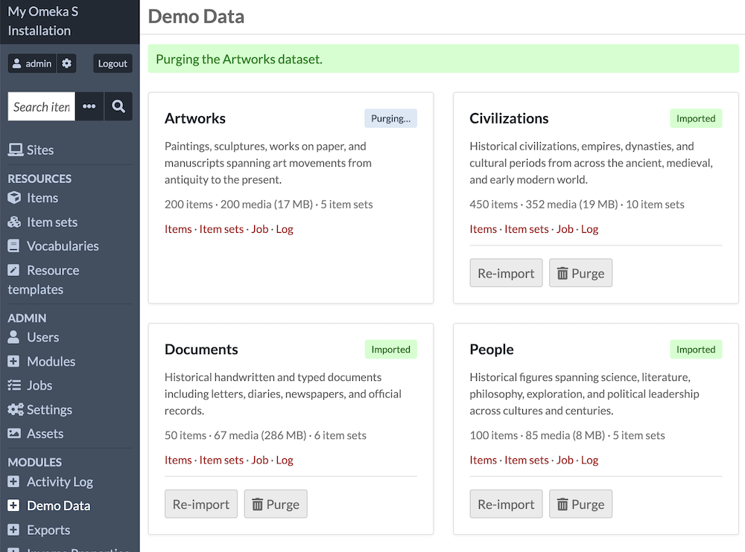Viewport: 745px width, 552px height.
Task: Open Civilizations Item sets link
Action: point(527,229)
